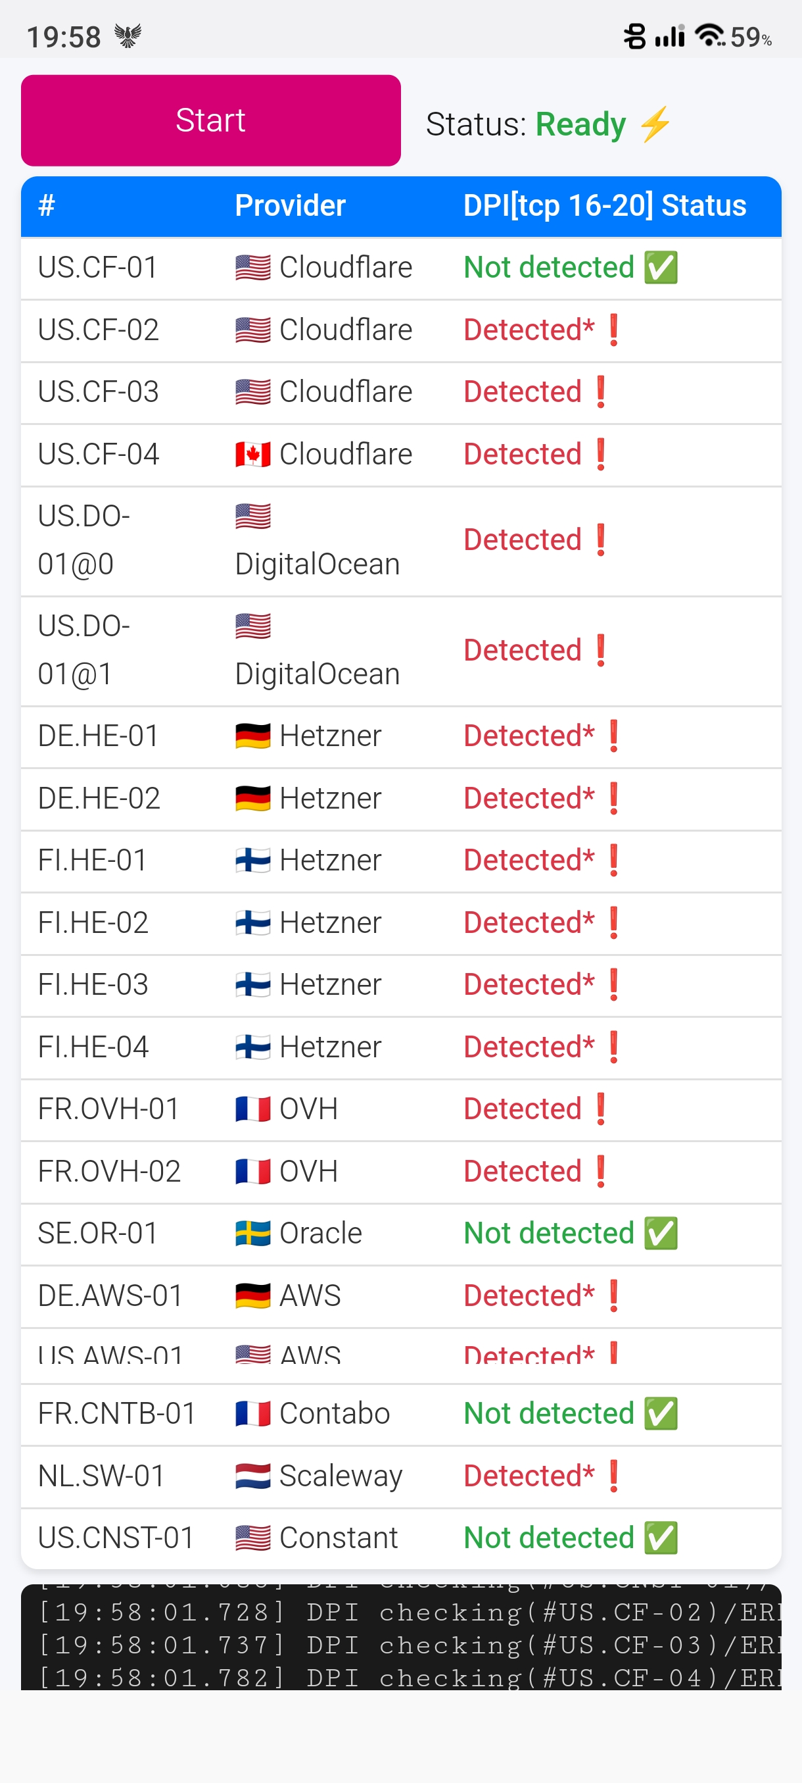This screenshot has width=802, height=1783.
Task: Tap the Swedish flag beside Oracle
Action: pos(252,1234)
